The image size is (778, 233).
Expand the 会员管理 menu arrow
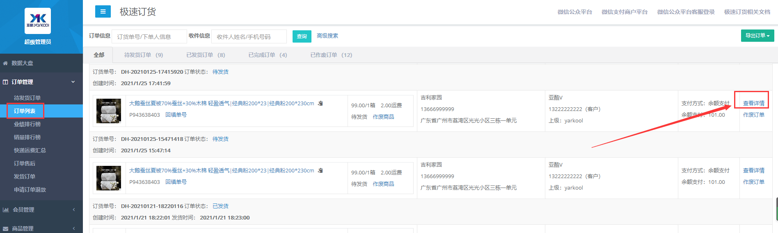coord(74,210)
